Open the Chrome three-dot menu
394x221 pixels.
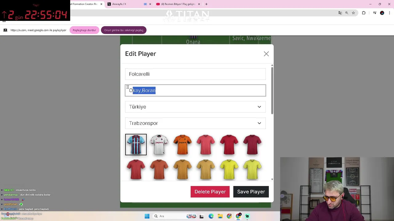[x=390, y=13]
